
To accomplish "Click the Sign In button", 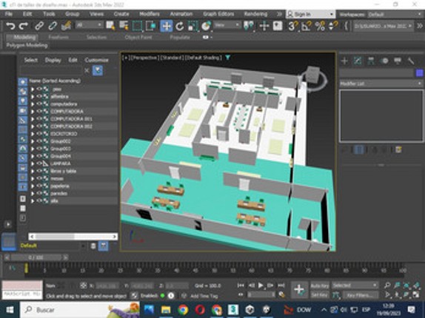I will (310, 14).
